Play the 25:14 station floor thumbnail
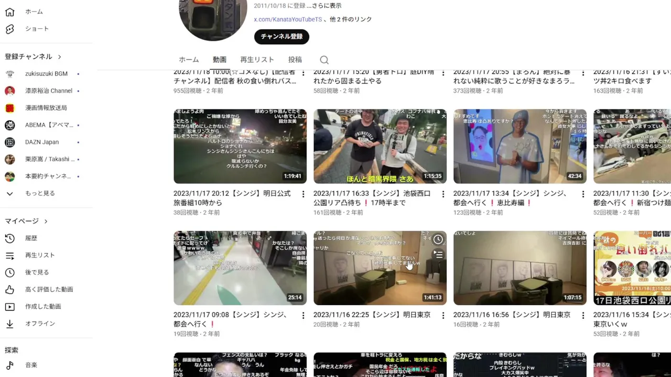 [240, 268]
